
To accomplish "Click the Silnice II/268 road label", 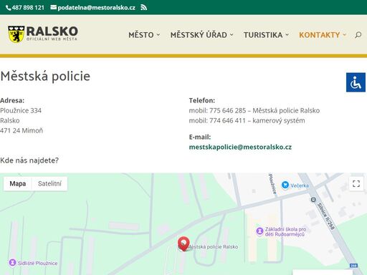I will coord(325,216).
